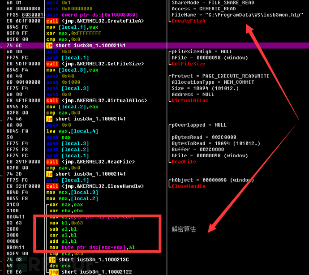Viewport: 309px width, 275px height.
Task: Select the xor al,bl instruction
Action: [63, 235]
